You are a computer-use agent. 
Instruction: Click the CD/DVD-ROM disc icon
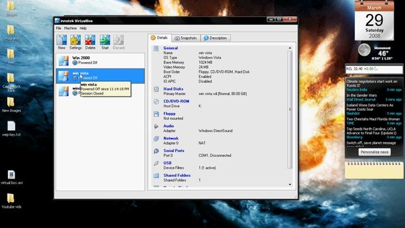pyautogui.click(x=156, y=101)
